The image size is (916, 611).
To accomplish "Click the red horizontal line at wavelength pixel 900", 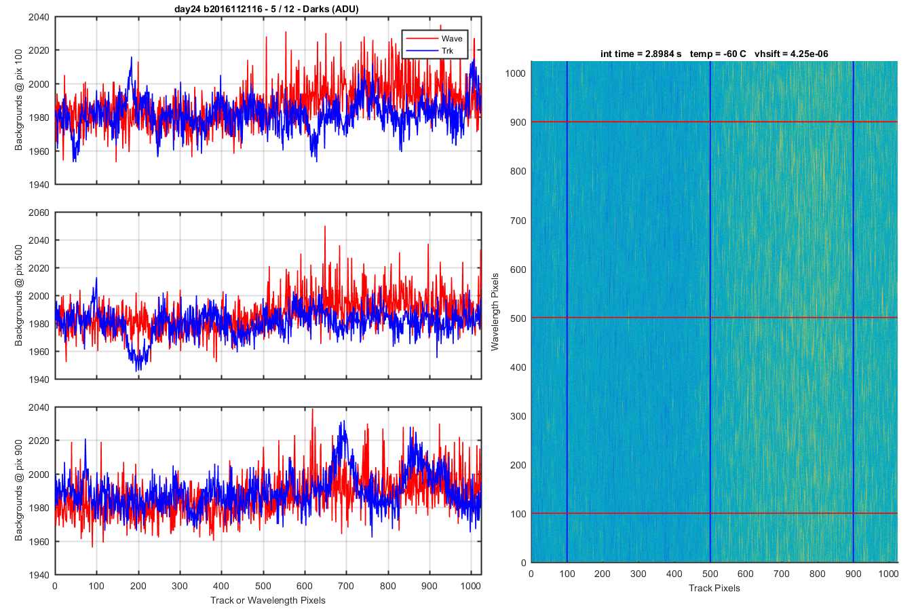I will (714, 122).
